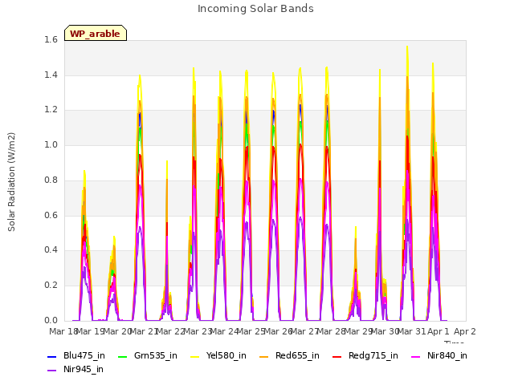
Task: Click the 0.4 y-axis tick label
Action: coord(51,250)
